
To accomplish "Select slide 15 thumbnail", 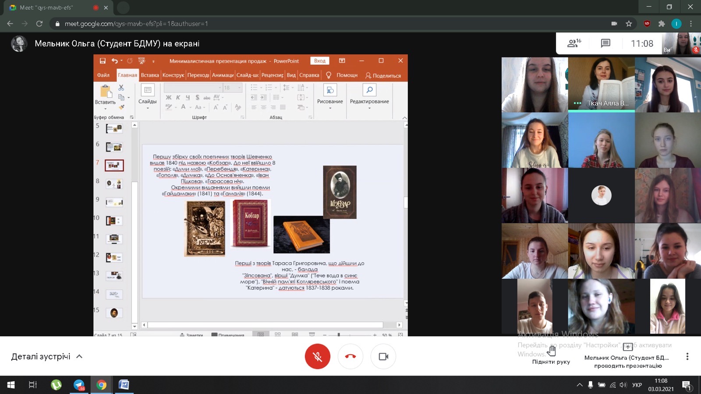I will pyautogui.click(x=114, y=313).
